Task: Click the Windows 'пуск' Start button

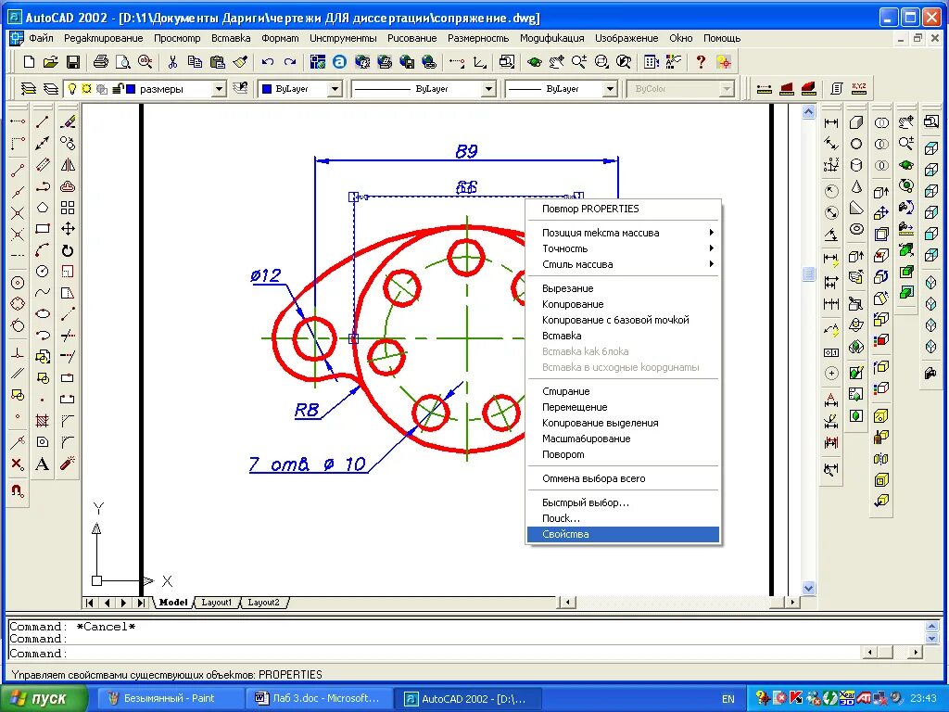Action: 44,699
